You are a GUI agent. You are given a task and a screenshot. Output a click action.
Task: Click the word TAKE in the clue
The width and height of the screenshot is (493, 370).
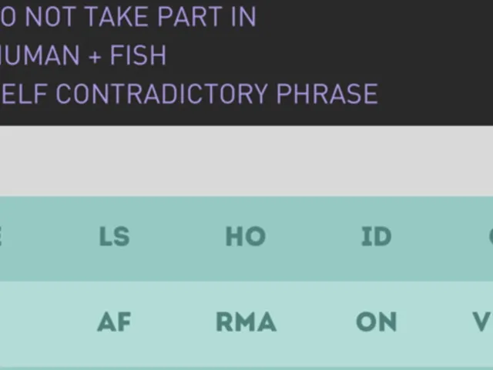[x=117, y=16]
